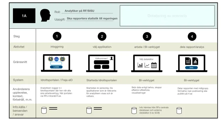Image resolution: width=224 pixels, height=126 pixels.
Task: Click 'BI-verktyget' system label under step 4
Action: [191, 80]
